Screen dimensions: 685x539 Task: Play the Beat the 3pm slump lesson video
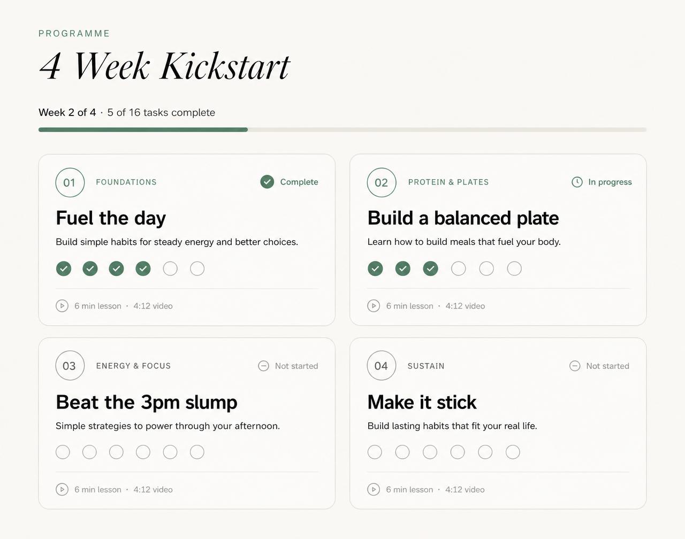[62, 489]
